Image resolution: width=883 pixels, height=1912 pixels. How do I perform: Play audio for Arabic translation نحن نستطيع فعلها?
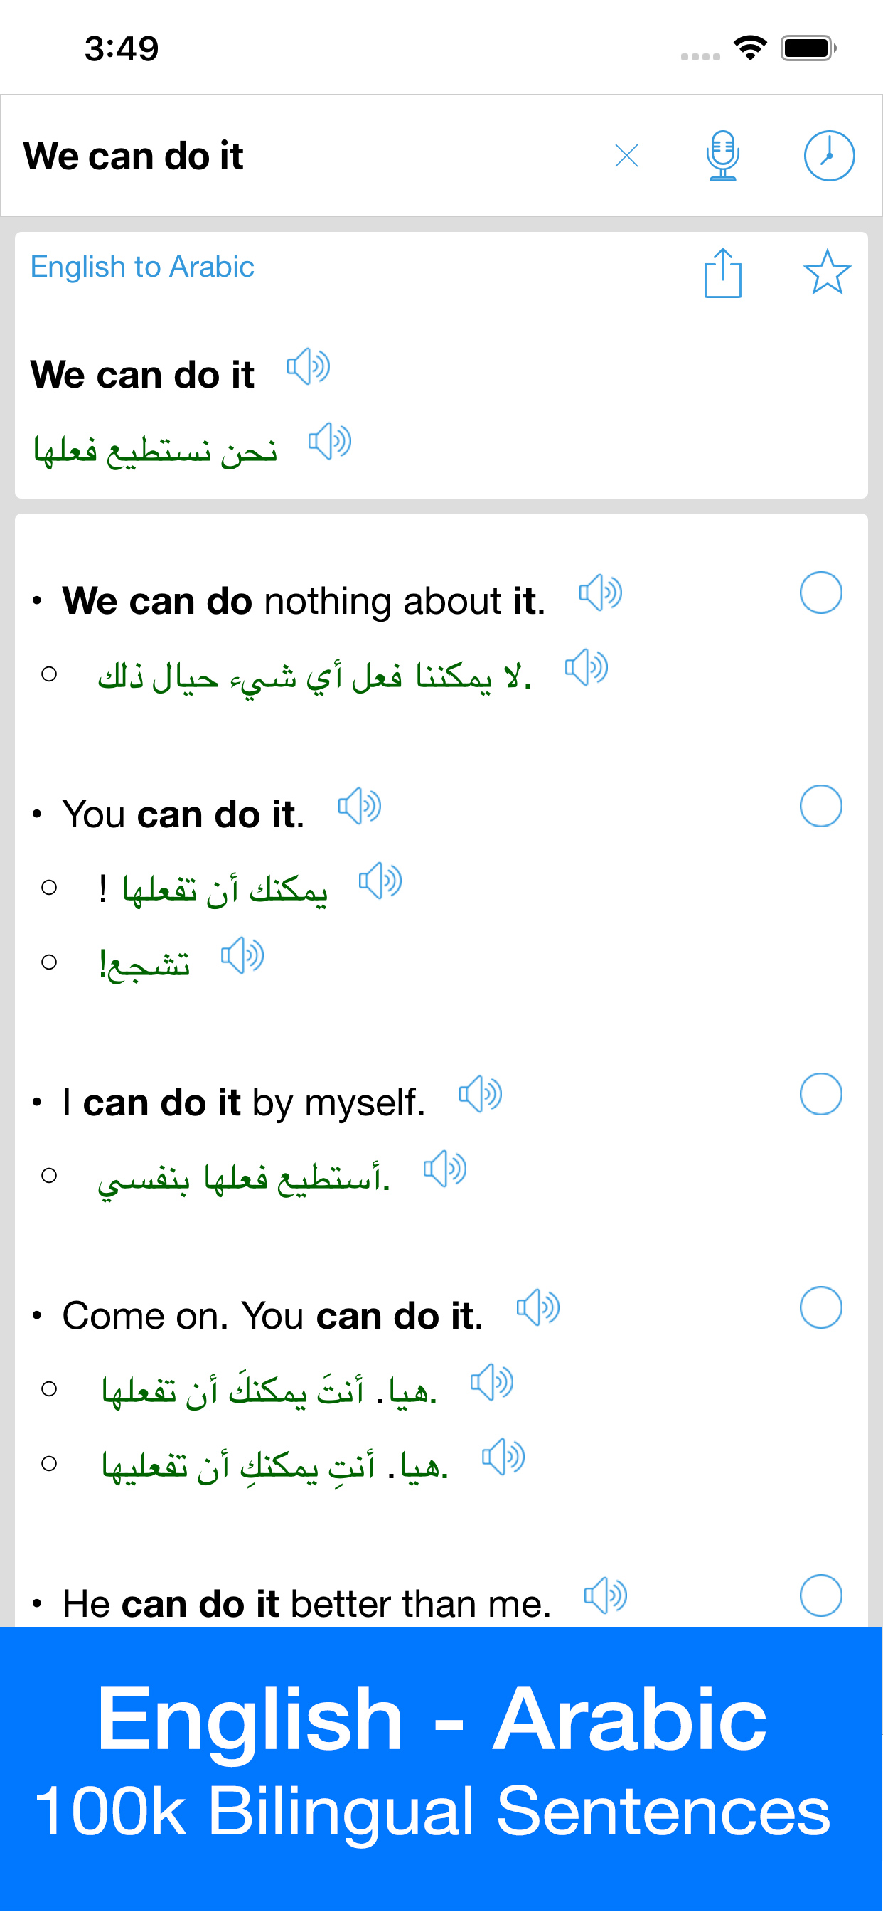(329, 442)
